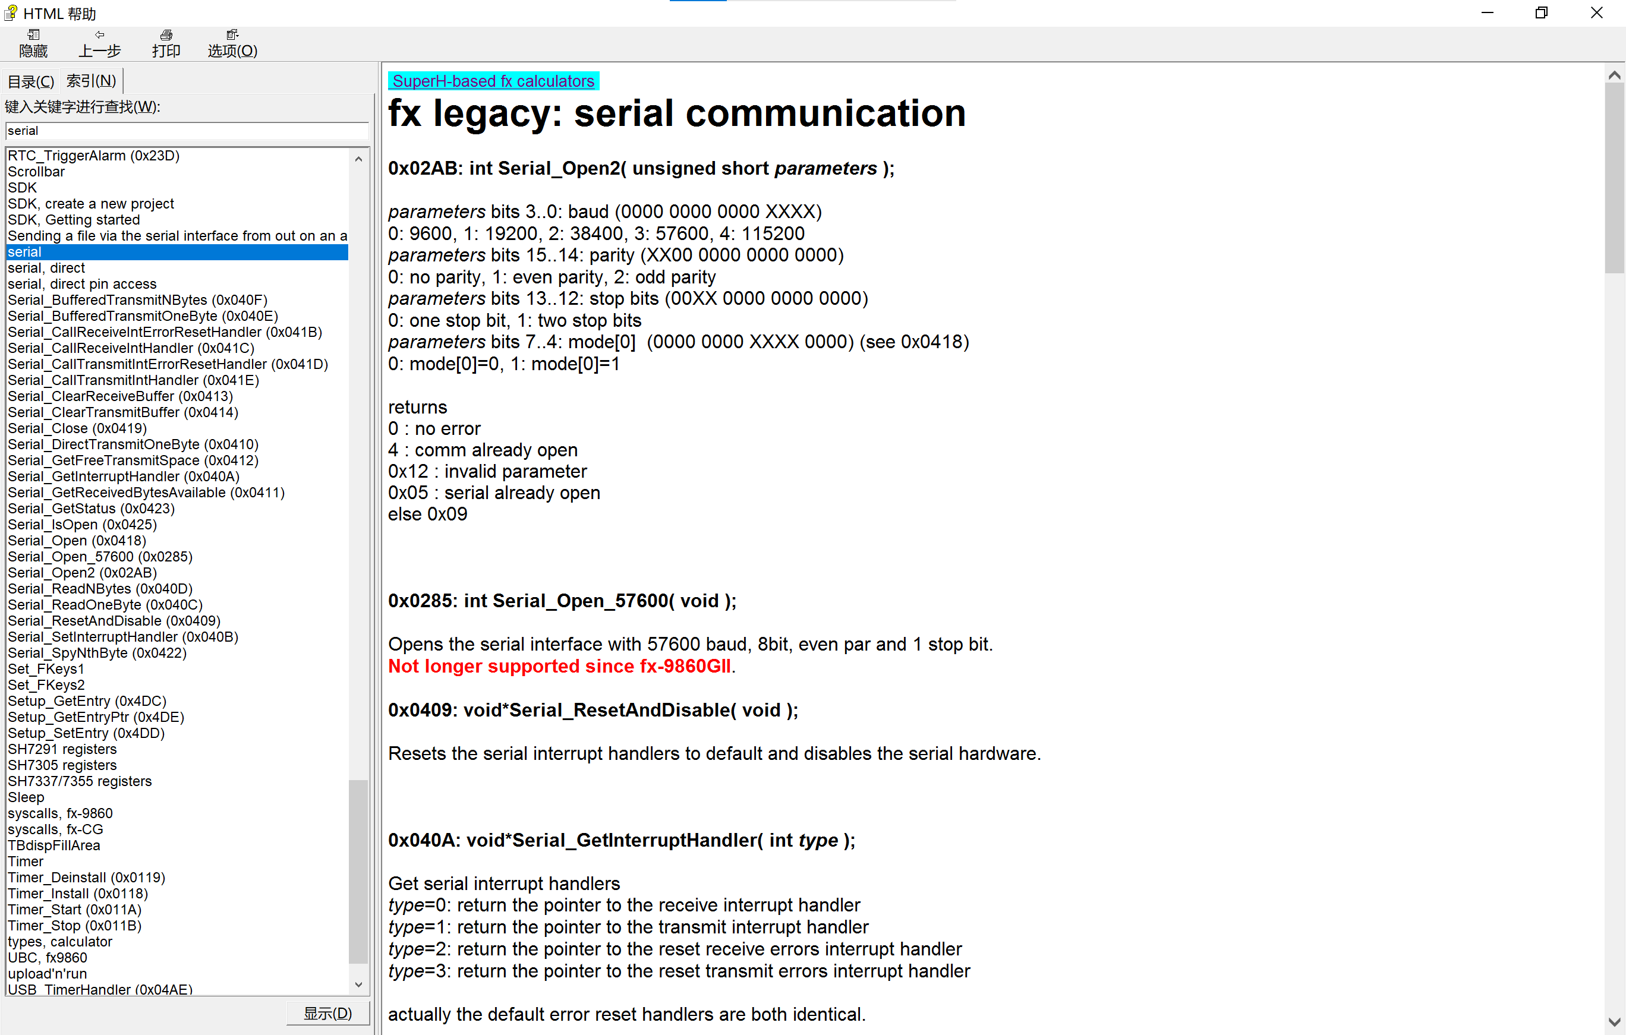Select SH7305 registers index entry

click(62, 765)
